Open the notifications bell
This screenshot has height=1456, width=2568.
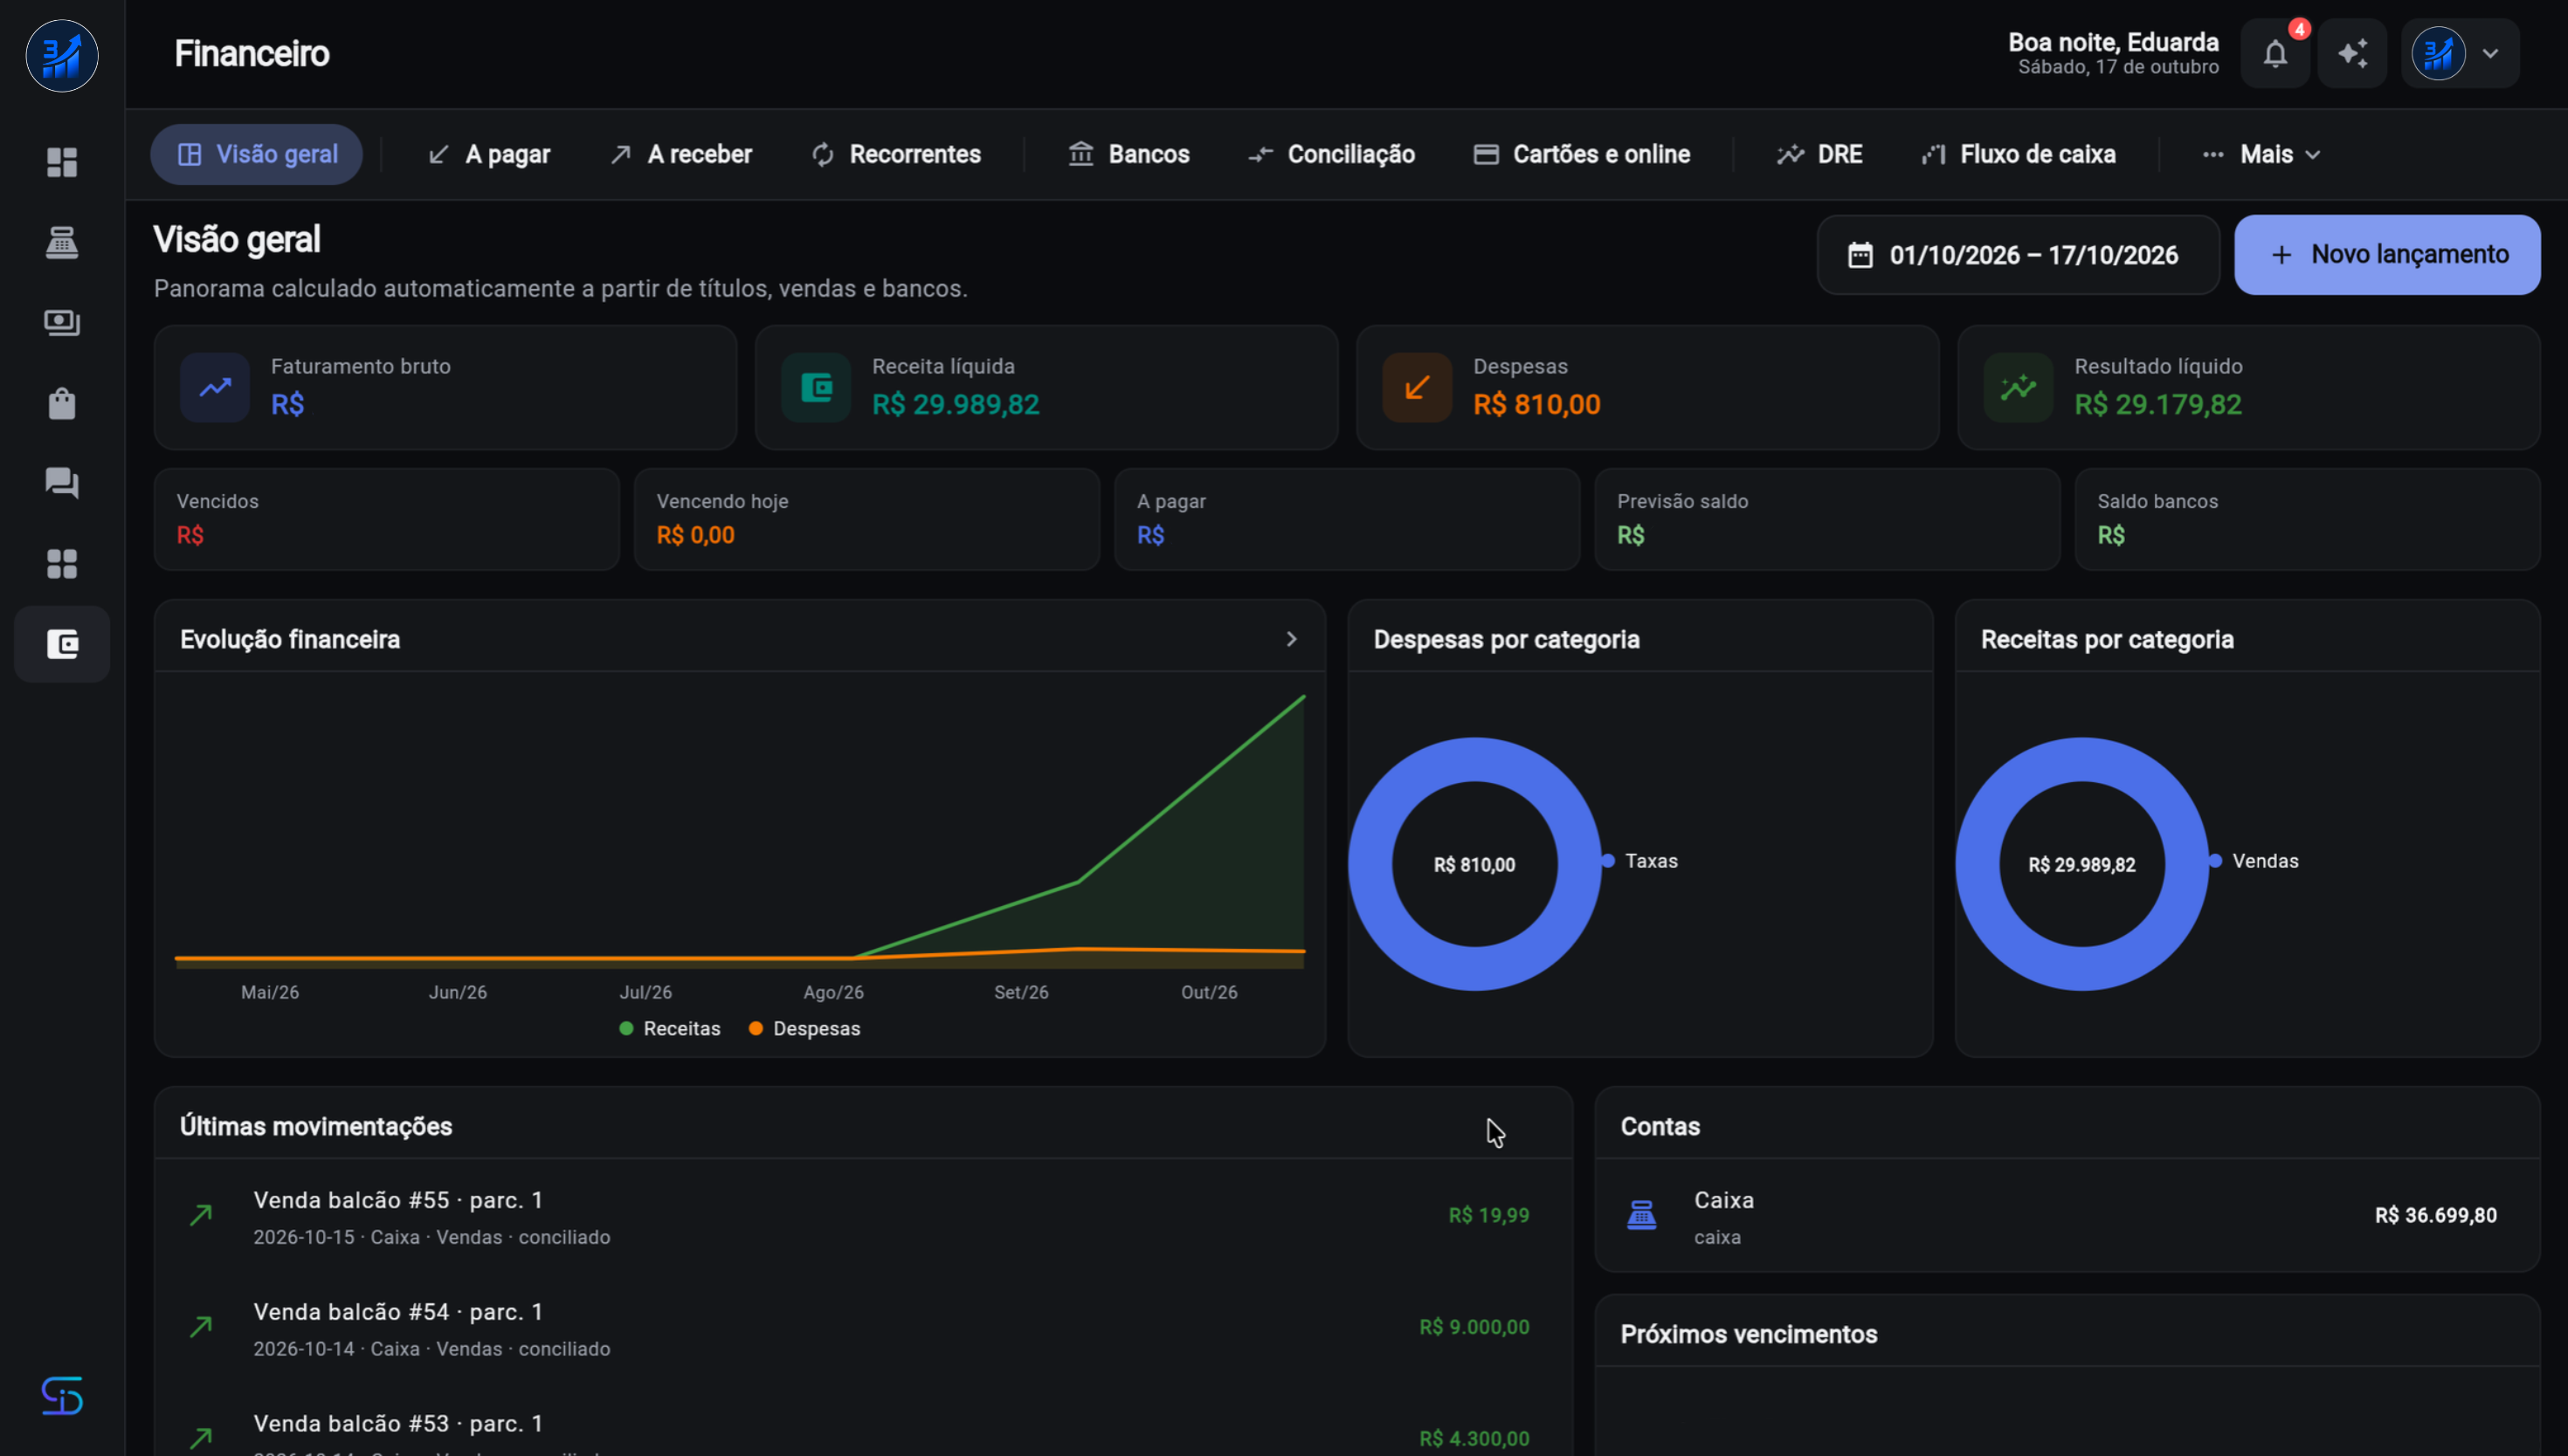coord(2275,54)
